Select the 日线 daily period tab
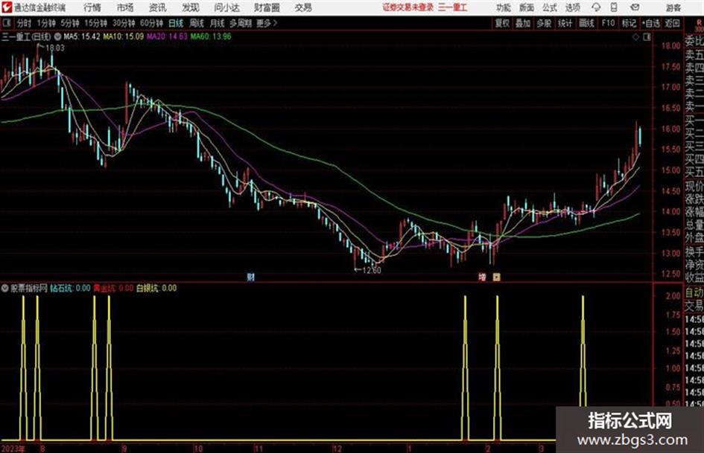This screenshot has width=704, height=453. pyautogui.click(x=176, y=23)
